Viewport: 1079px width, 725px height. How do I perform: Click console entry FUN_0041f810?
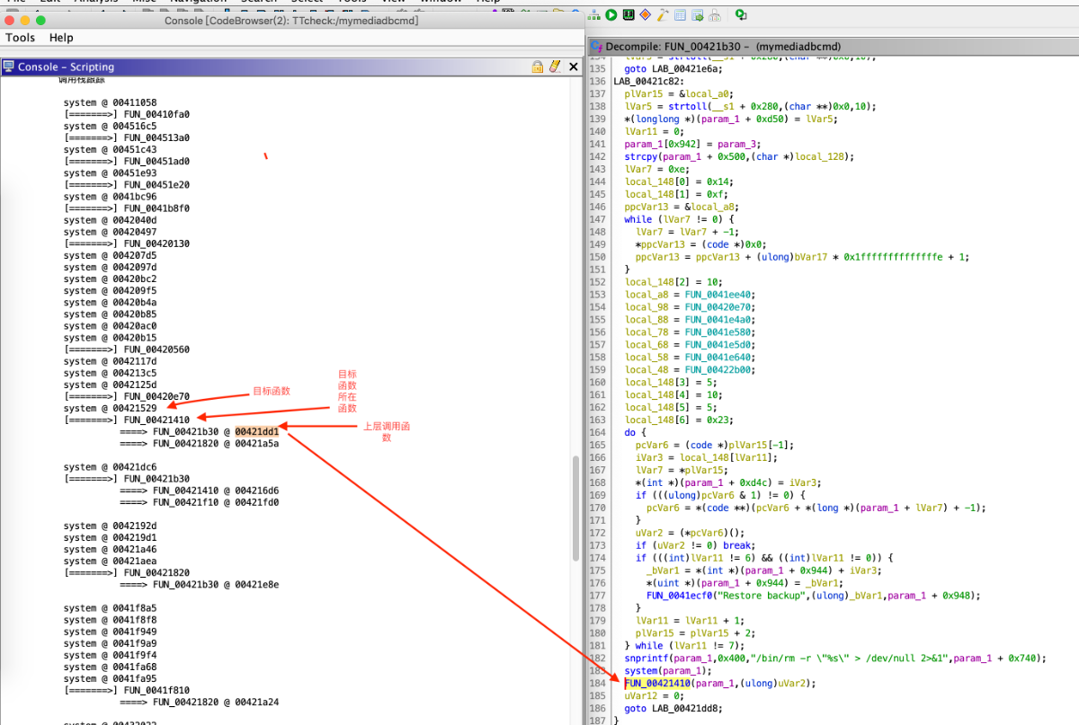156,690
